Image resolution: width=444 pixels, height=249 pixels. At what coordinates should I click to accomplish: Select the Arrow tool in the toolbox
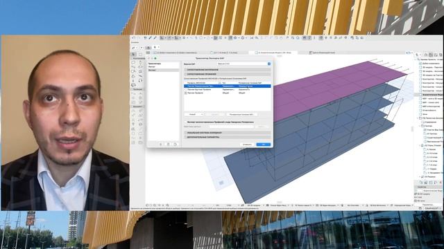(x=134, y=54)
